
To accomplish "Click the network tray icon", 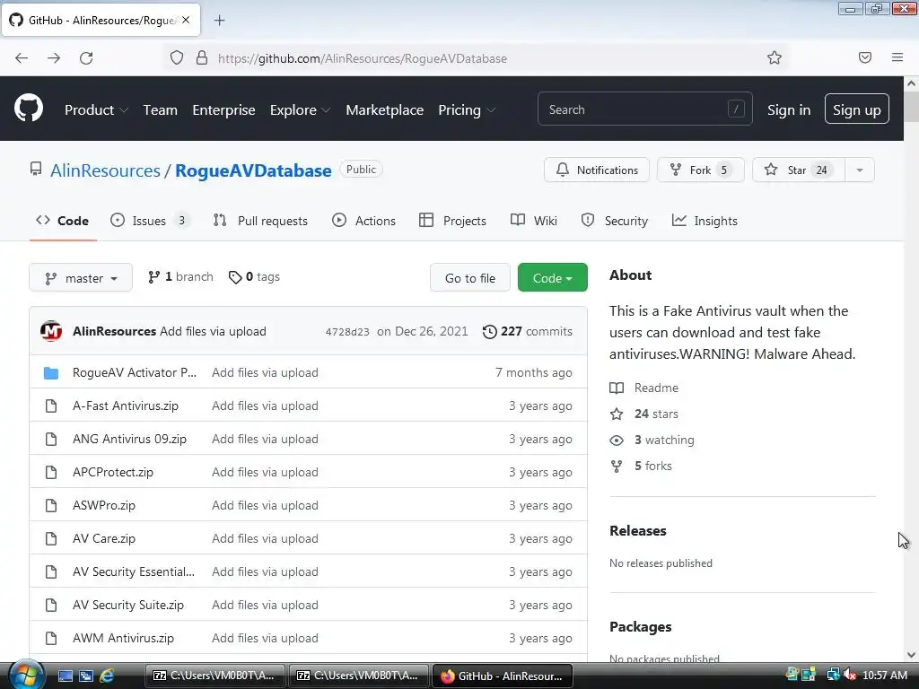I will click(x=834, y=676).
